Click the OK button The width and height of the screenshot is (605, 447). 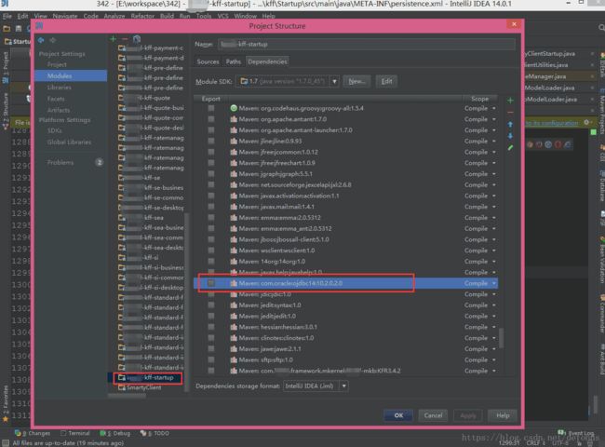398,415
